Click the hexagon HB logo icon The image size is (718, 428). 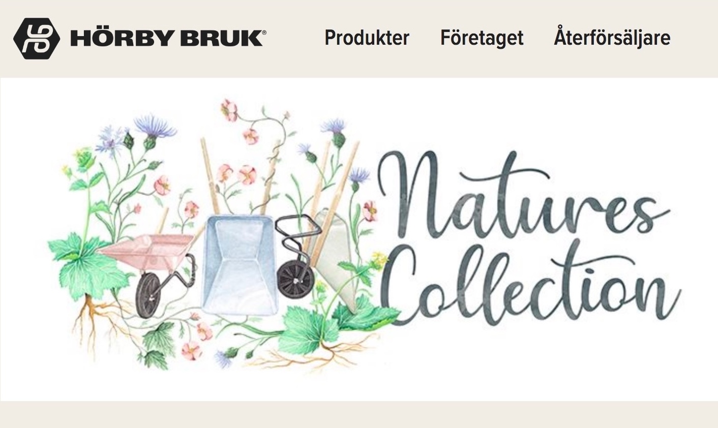pyautogui.click(x=37, y=39)
